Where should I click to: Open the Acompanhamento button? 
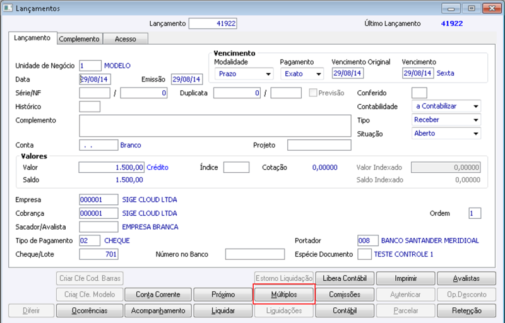158,310
